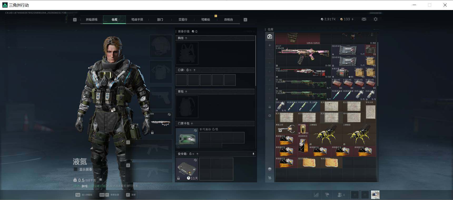453x200 pixels.
Task: Open the weight details list icon
Action: point(100,180)
